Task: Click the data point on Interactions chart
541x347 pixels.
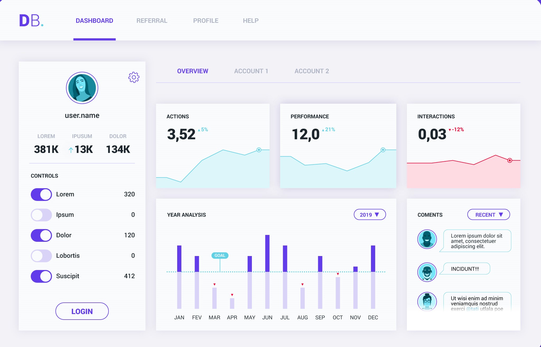Action: (509, 160)
